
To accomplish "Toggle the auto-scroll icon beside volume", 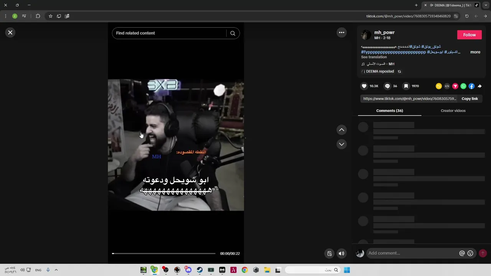I will 330,253.
